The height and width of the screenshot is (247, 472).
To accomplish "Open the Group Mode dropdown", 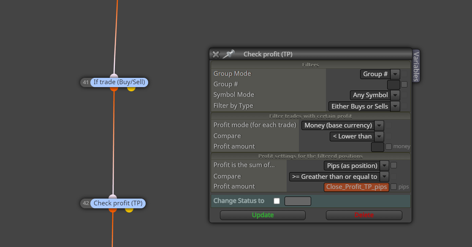I will click(x=380, y=74).
